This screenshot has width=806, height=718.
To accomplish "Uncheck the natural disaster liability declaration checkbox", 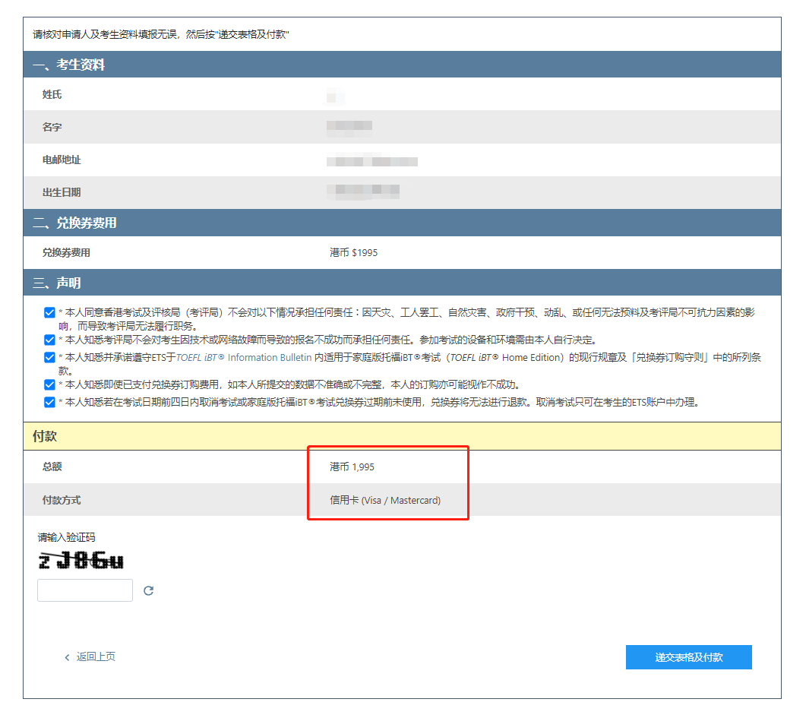I will [x=50, y=312].
